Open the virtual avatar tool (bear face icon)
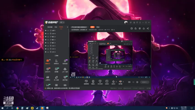The width and height of the screenshot is (195, 110). [x=65, y=78]
